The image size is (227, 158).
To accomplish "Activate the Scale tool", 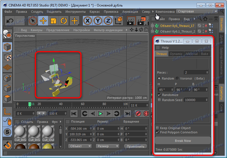I will click(x=53, y=21).
